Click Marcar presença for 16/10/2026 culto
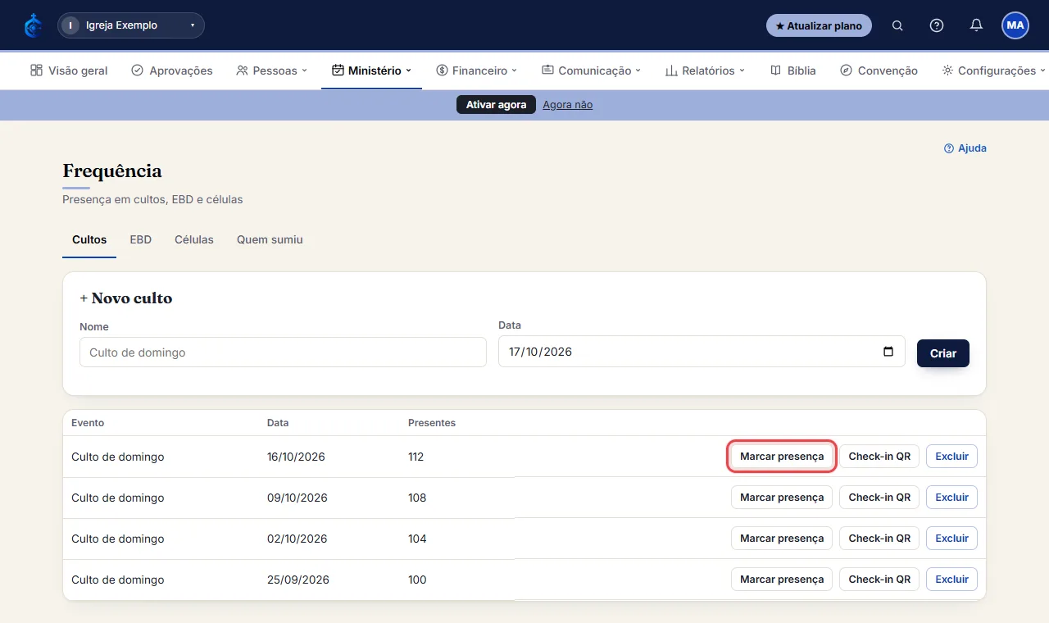This screenshot has height=623, width=1049. click(x=782, y=457)
